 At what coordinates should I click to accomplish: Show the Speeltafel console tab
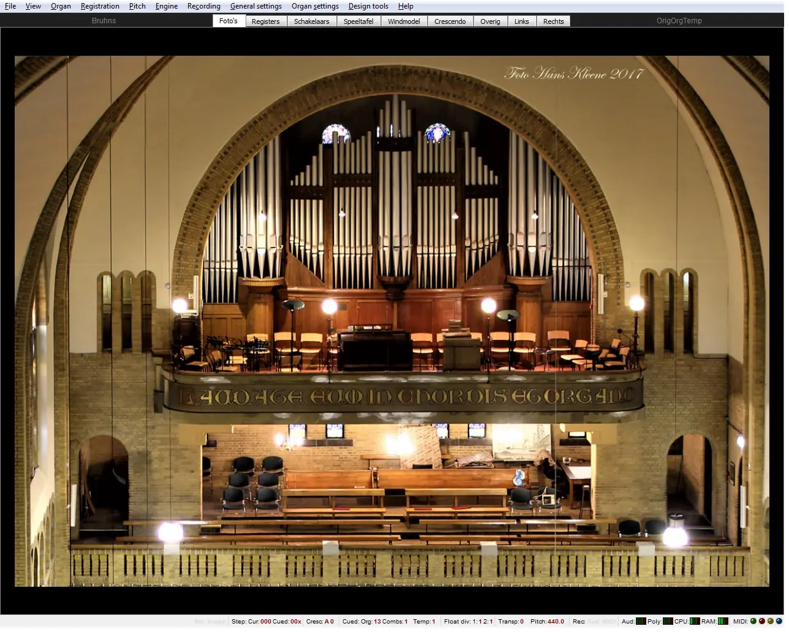(x=358, y=21)
